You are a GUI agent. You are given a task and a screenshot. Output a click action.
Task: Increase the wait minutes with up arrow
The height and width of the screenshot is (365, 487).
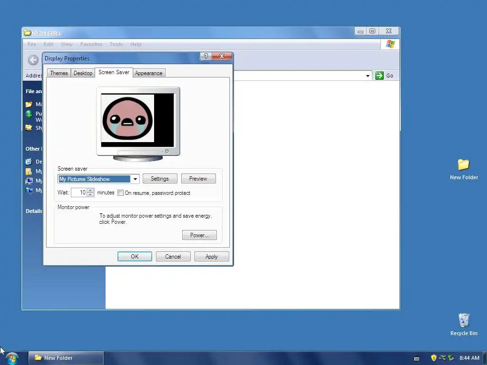tap(90, 190)
